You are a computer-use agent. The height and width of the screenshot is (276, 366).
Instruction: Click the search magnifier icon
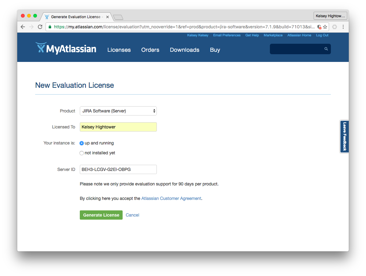tap(326, 49)
